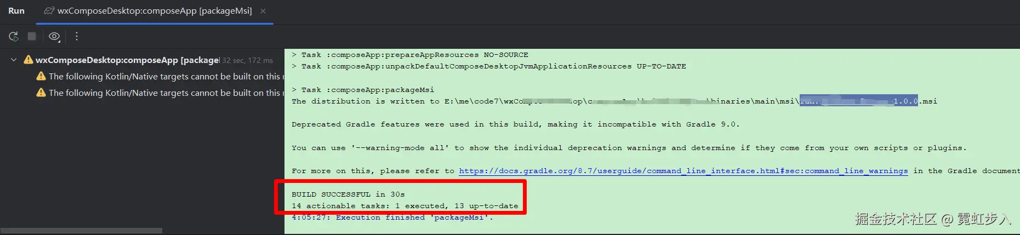The width and height of the screenshot is (1020, 235).
Task: Click the second Kotlin/Native warning's triangle icon
Action: [x=41, y=93]
